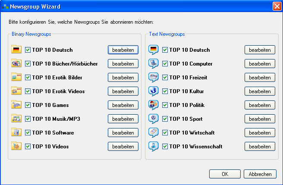
Task: Click the Sport soccer-ball bubble icon
Action: pos(154,119)
